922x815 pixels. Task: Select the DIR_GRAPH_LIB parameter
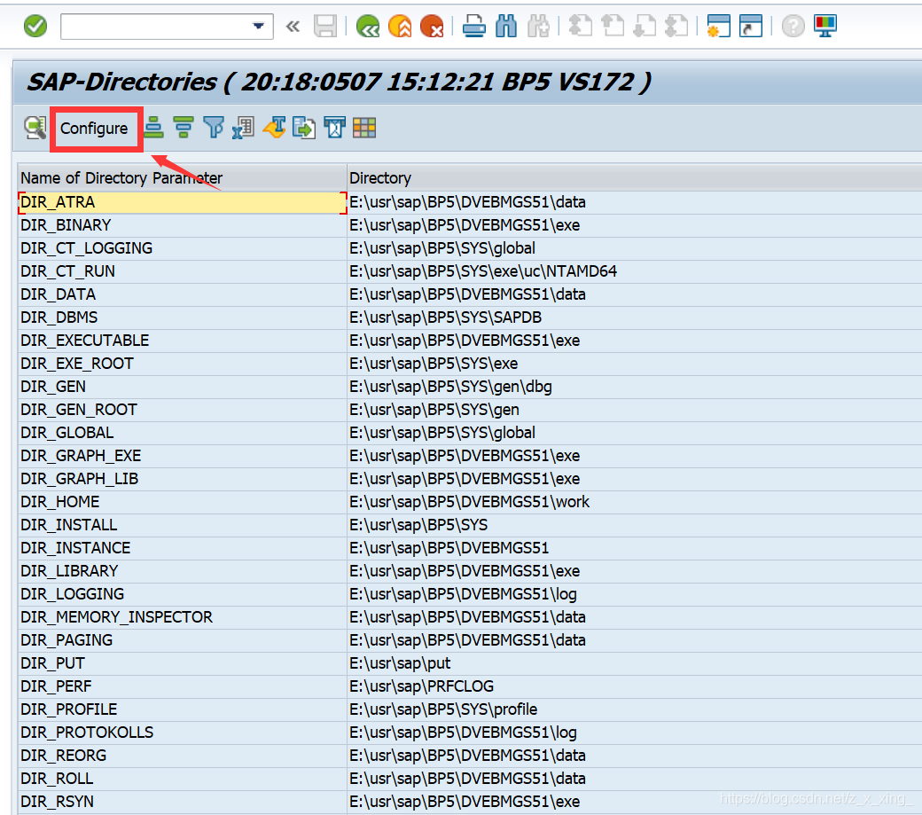(x=183, y=479)
